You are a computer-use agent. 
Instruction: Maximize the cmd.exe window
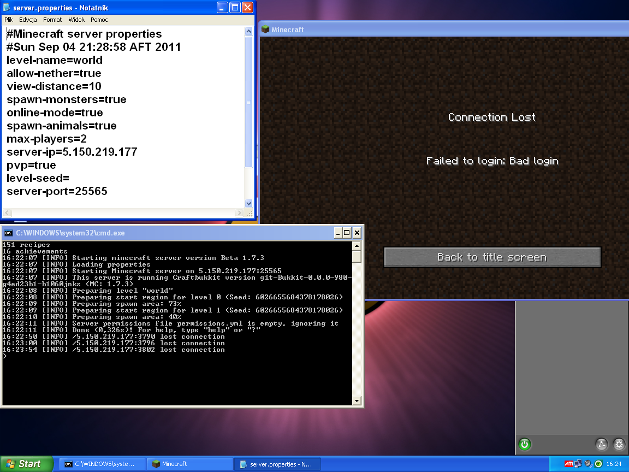347,233
